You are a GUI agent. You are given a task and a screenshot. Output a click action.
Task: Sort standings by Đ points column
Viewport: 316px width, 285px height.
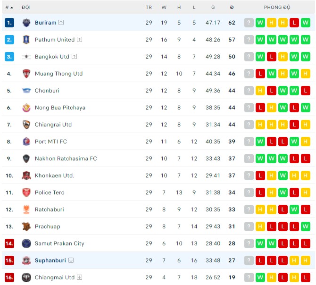pyautogui.click(x=232, y=8)
